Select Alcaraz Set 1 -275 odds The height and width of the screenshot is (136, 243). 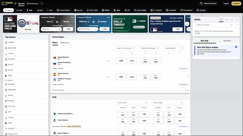(x=145, y=77)
